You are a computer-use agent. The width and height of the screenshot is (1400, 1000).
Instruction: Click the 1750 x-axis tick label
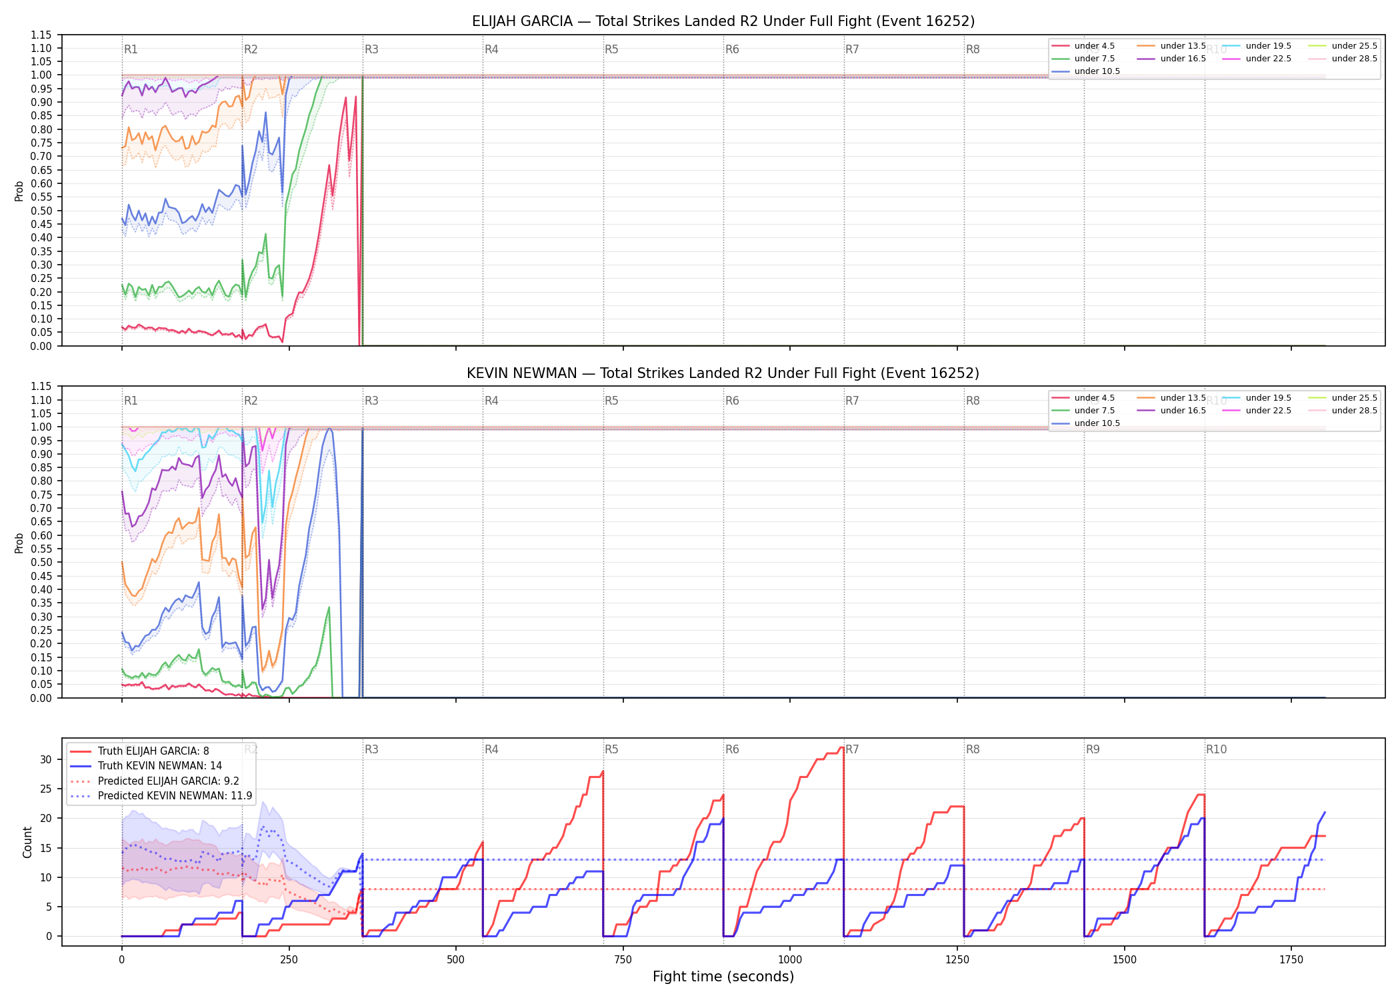coord(1291,960)
